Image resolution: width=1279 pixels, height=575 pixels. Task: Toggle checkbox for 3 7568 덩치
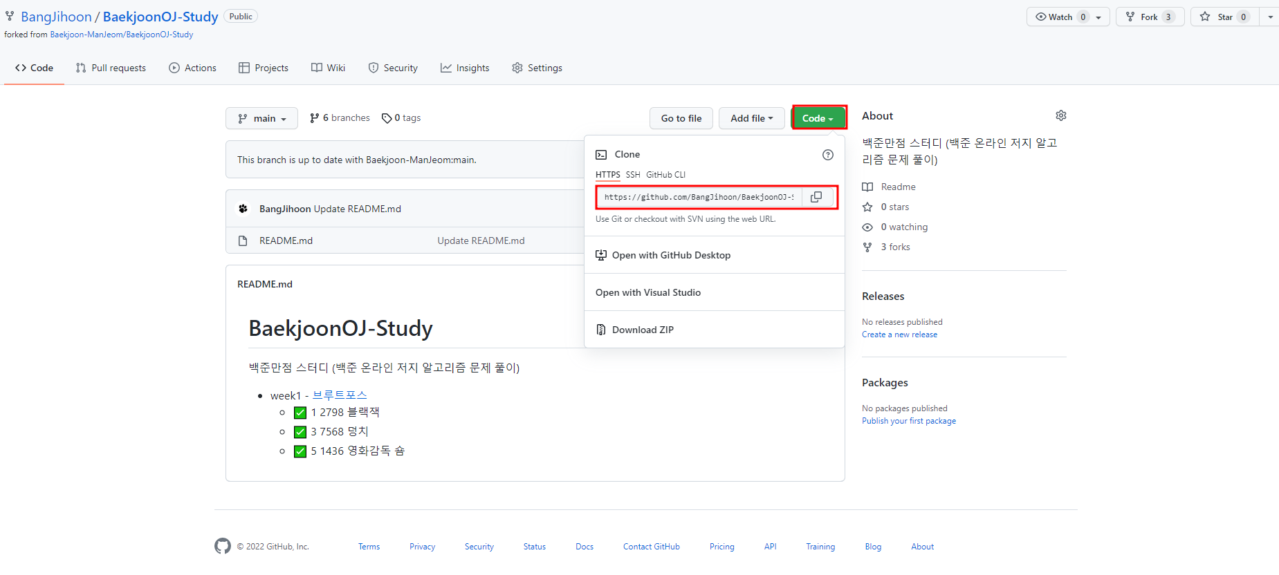click(x=300, y=432)
